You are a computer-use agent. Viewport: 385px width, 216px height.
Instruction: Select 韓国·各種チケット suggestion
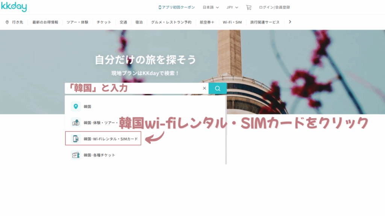click(145, 155)
